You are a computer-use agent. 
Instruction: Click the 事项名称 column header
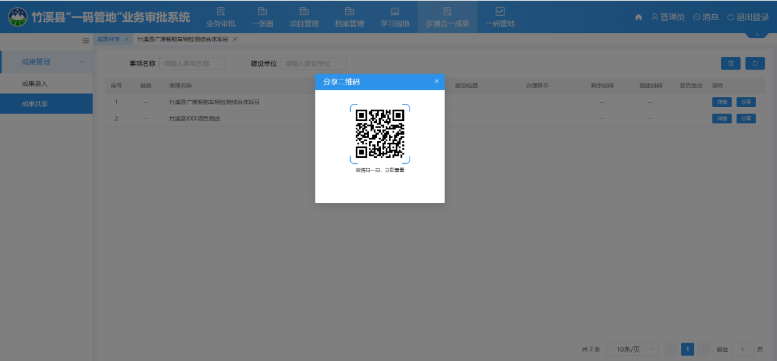click(x=181, y=86)
